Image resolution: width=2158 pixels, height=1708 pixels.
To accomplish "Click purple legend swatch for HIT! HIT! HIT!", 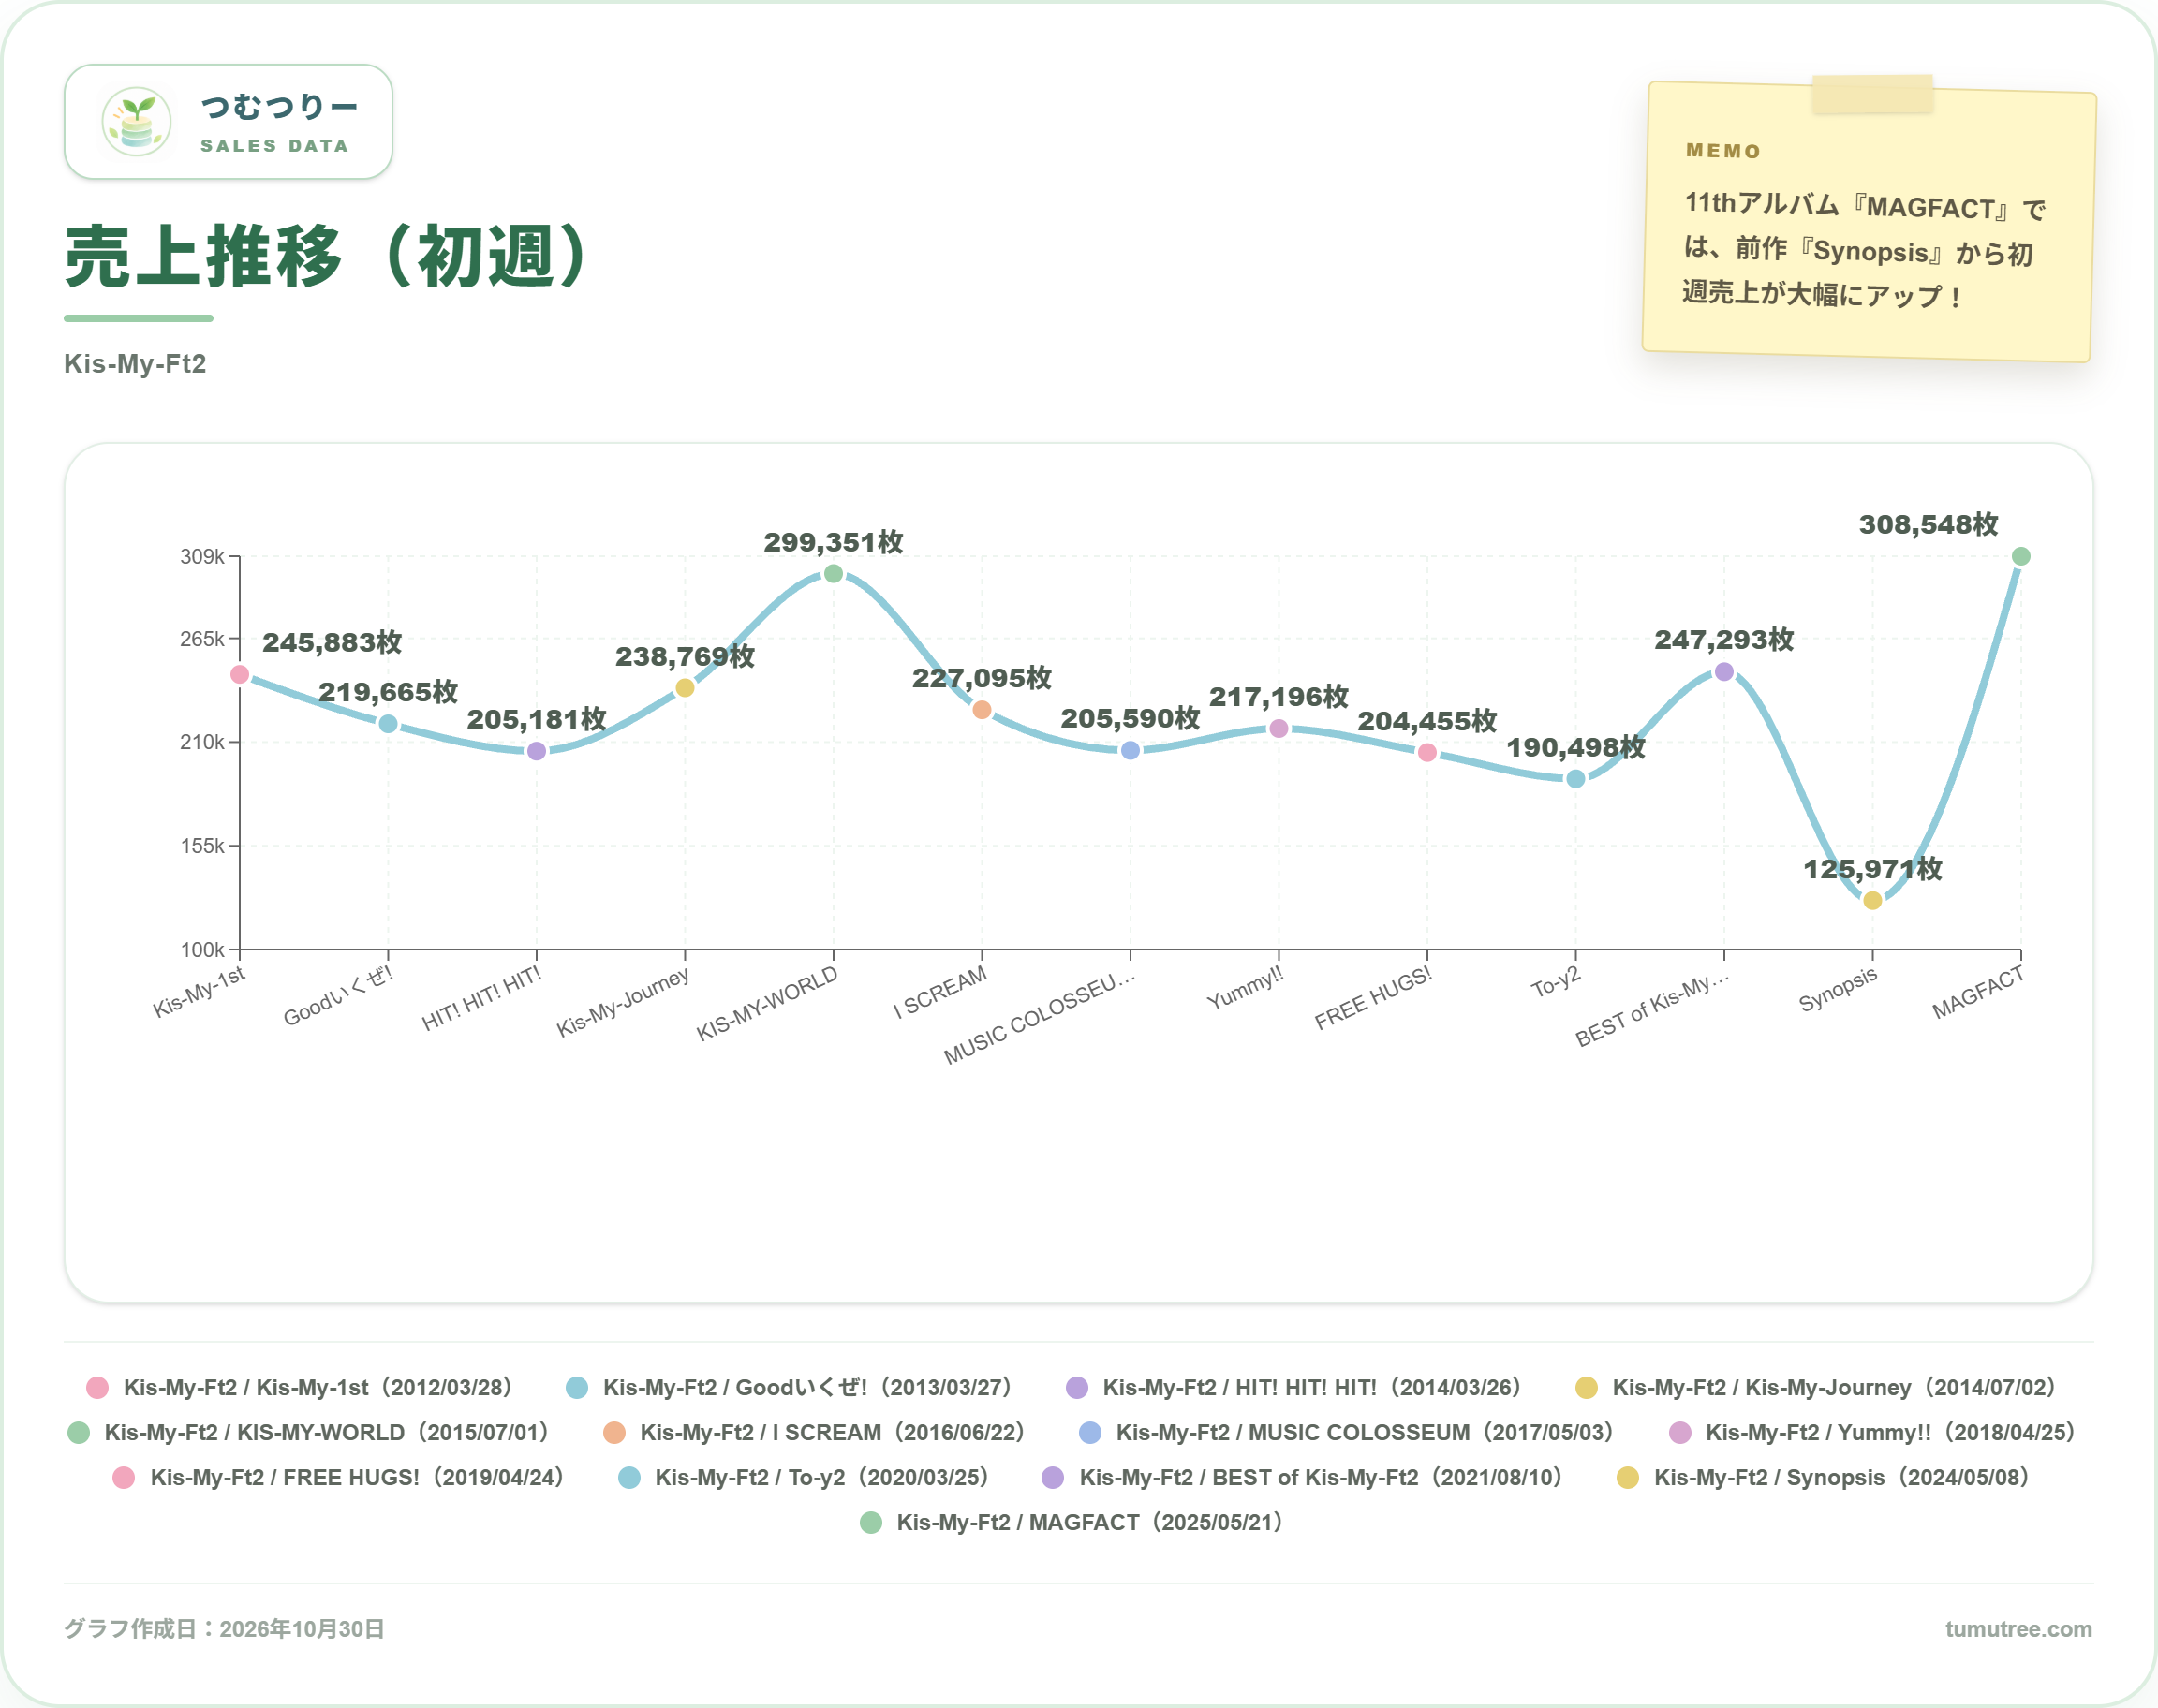I will point(1077,1388).
